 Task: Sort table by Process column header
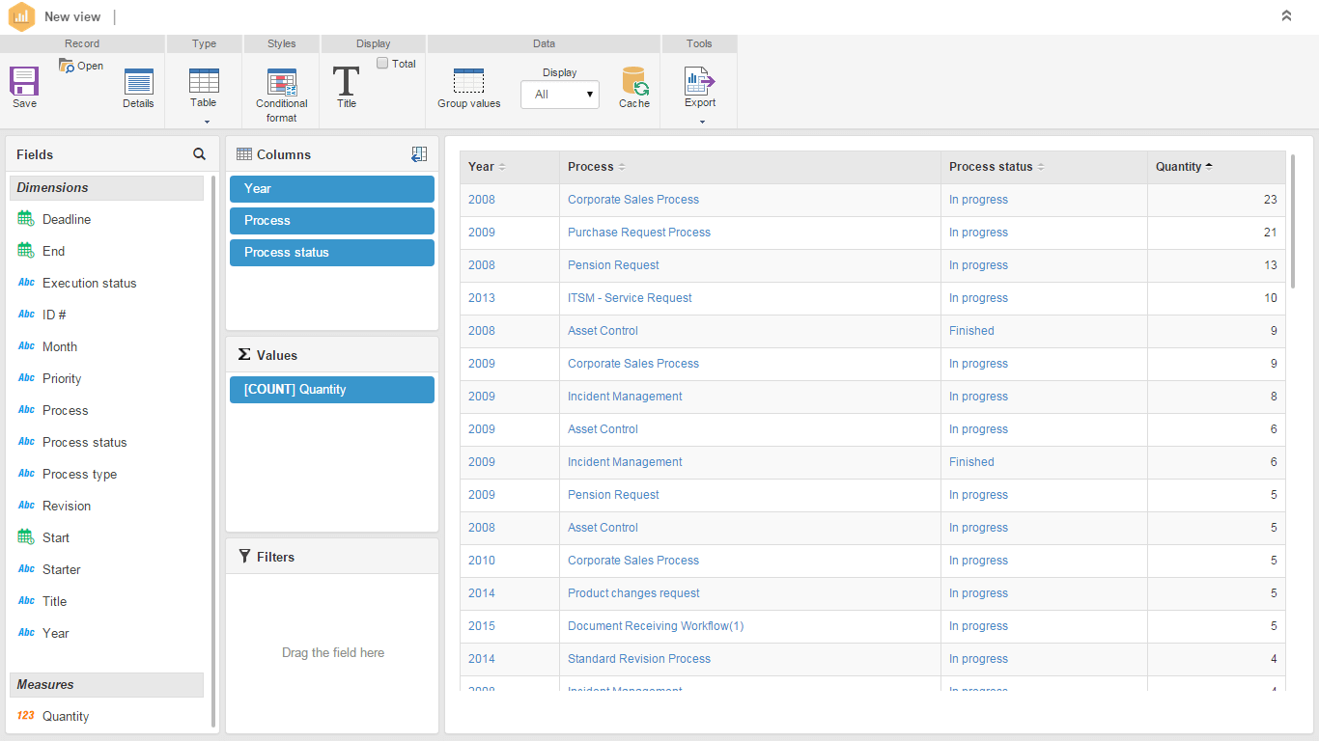(750, 167)
